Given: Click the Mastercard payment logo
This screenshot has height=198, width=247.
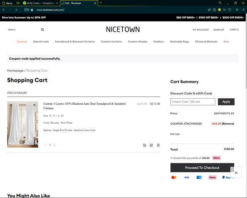Looking at the screenshot, I should coord(174,178).
